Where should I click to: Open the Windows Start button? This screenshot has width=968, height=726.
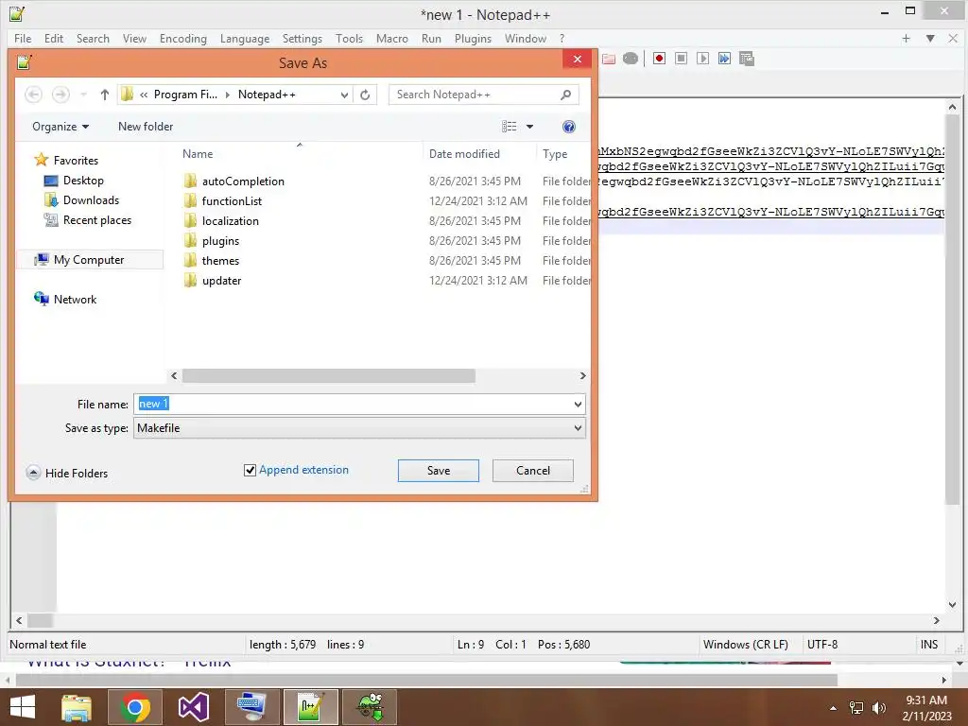(x=23, y=707)
